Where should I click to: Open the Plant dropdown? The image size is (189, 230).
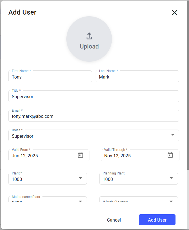80,178
